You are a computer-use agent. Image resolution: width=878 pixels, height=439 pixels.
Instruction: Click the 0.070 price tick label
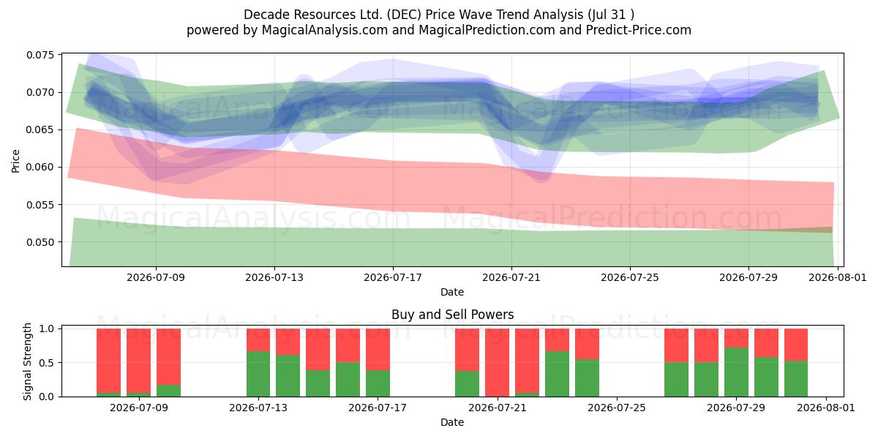click(x=40, y=92)
